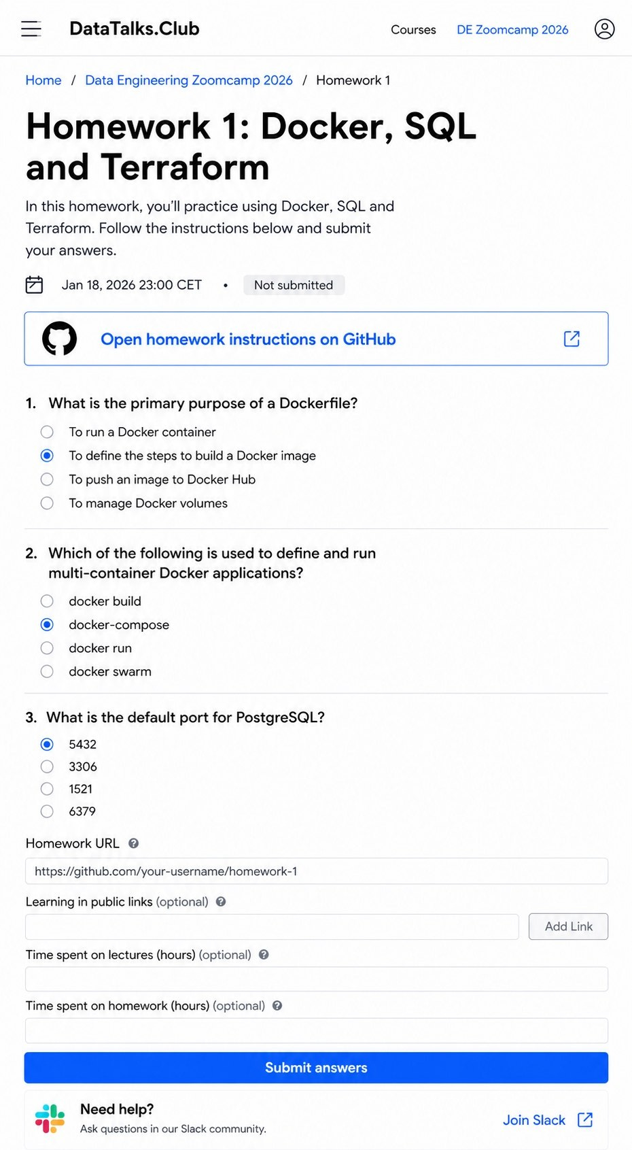Click the Add Link button
Screen dimensions: 632x1150
point(568,926)
